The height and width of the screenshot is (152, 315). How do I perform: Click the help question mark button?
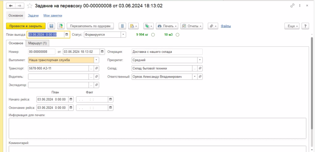tap(305, 26)
